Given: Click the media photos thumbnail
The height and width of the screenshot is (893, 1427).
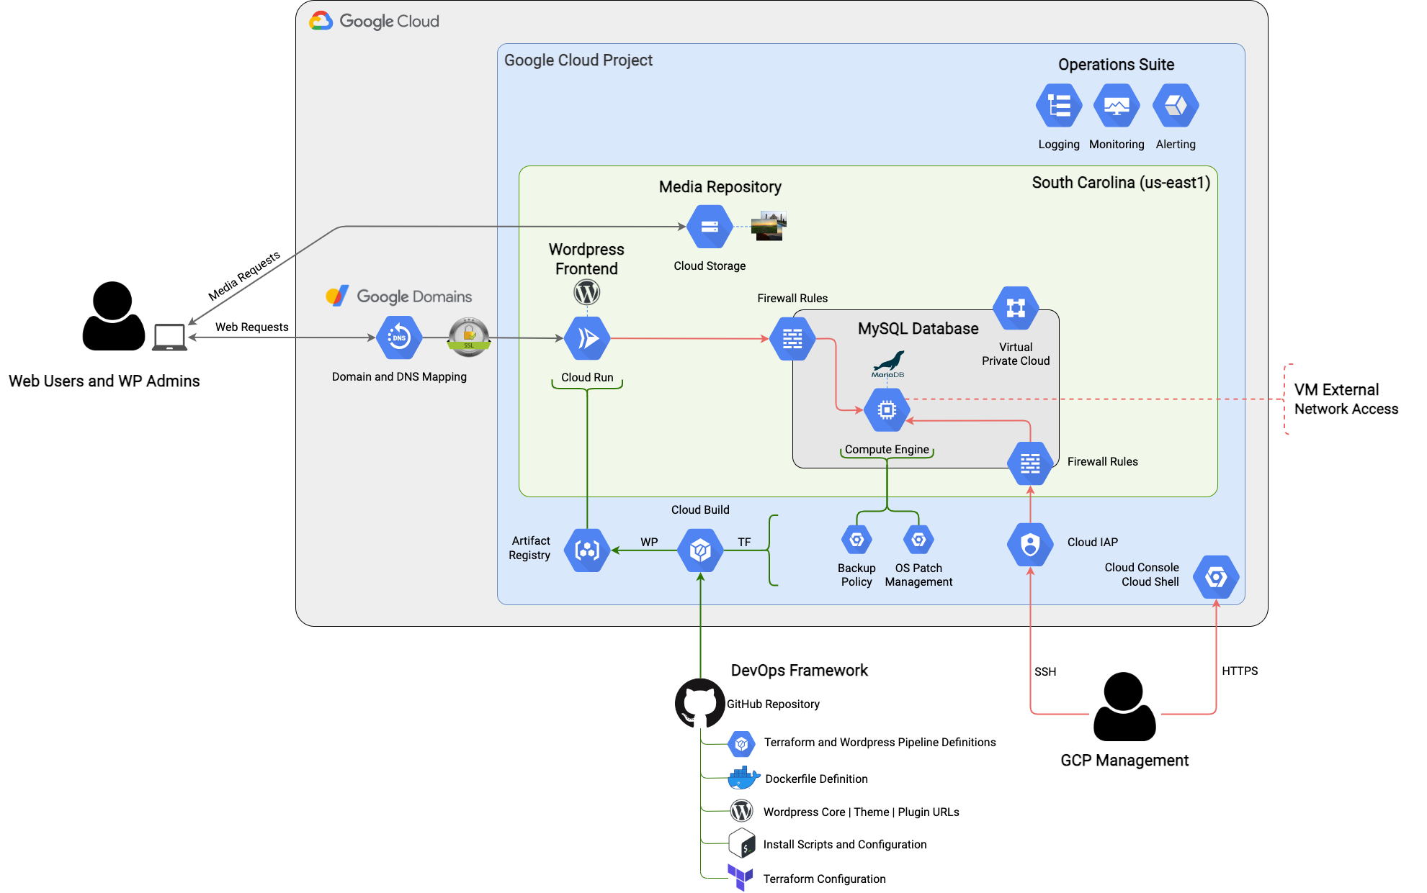Looking at the screenshot, I should pos(769,226).
